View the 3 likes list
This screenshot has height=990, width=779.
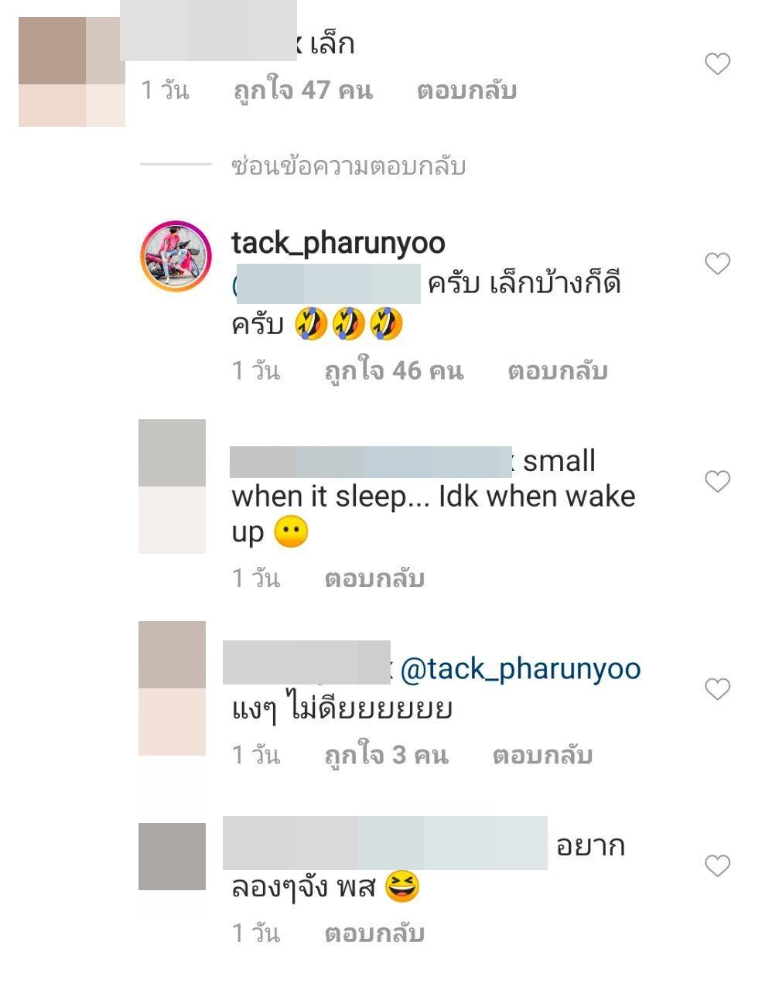[x=386, y=755]
